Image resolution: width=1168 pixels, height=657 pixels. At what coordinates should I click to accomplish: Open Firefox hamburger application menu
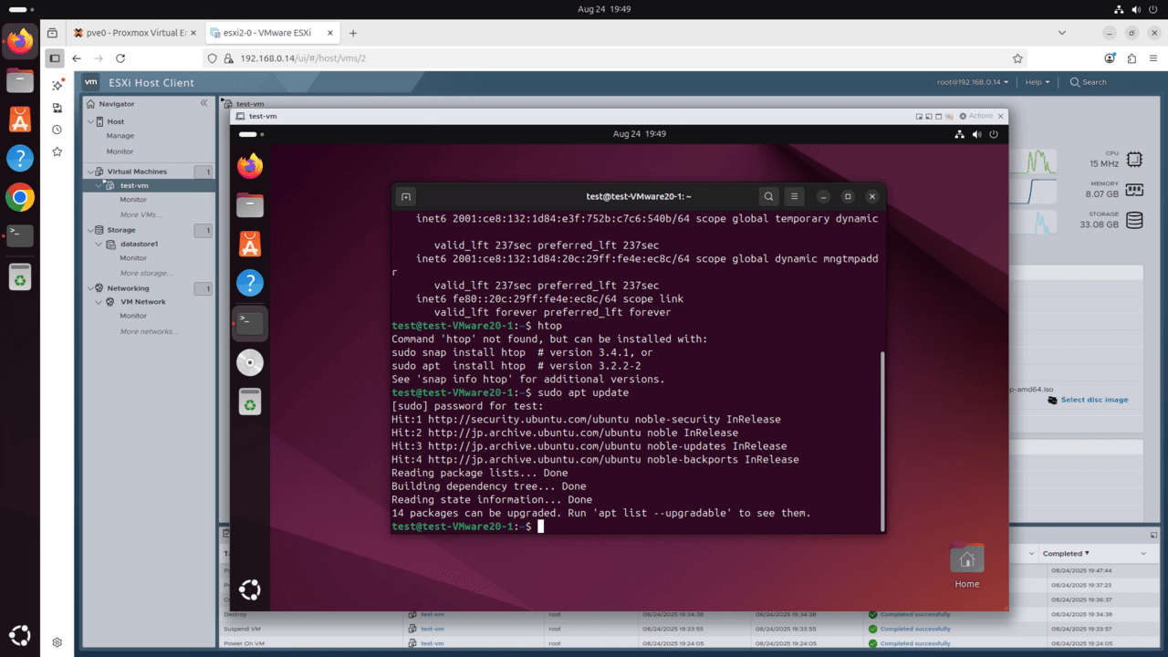[x=1152, y=57]
